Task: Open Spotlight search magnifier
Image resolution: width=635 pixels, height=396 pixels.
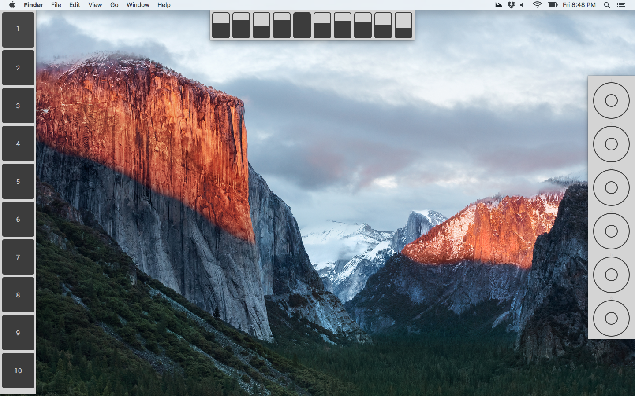Action: (x=607, y=5)
